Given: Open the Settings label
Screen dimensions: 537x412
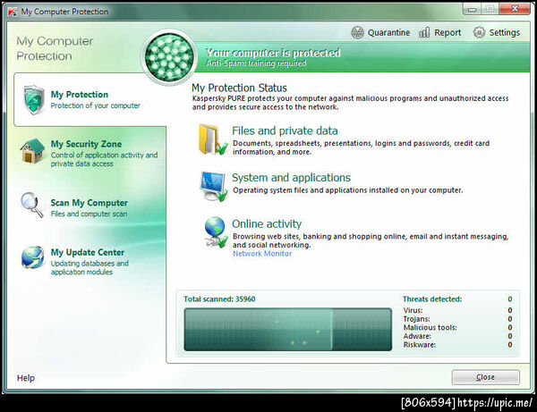Looking at the screenshot, I should 505,32.
